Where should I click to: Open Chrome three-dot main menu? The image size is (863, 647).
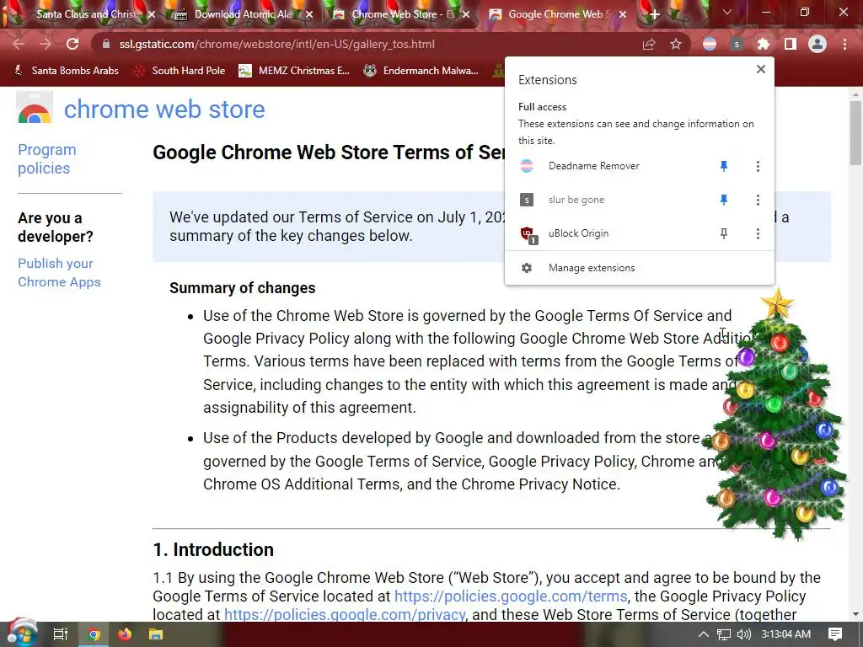coord(844,44)
